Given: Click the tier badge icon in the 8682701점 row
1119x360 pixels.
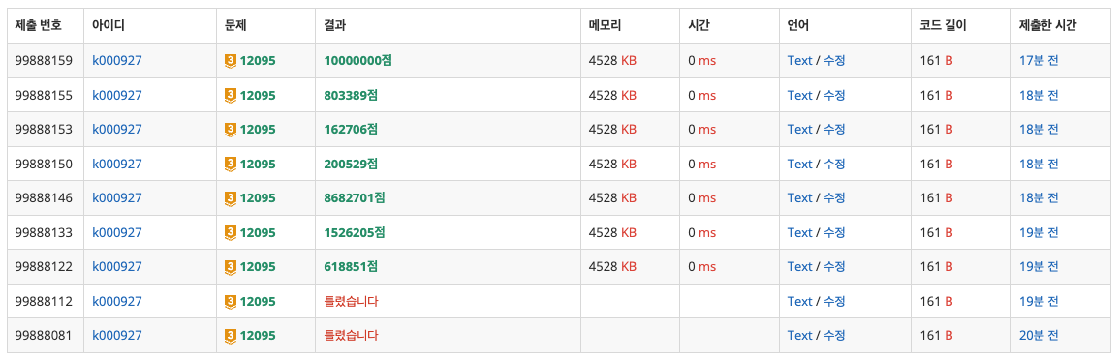Looking at the screenshot, I should pos(230,198).
